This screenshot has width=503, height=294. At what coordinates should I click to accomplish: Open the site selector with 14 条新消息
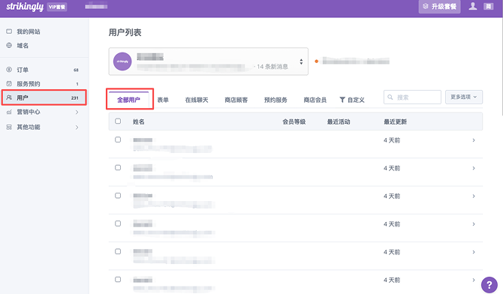209,61
